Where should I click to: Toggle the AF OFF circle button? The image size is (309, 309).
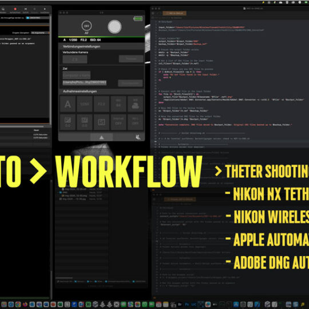[86, 26]
